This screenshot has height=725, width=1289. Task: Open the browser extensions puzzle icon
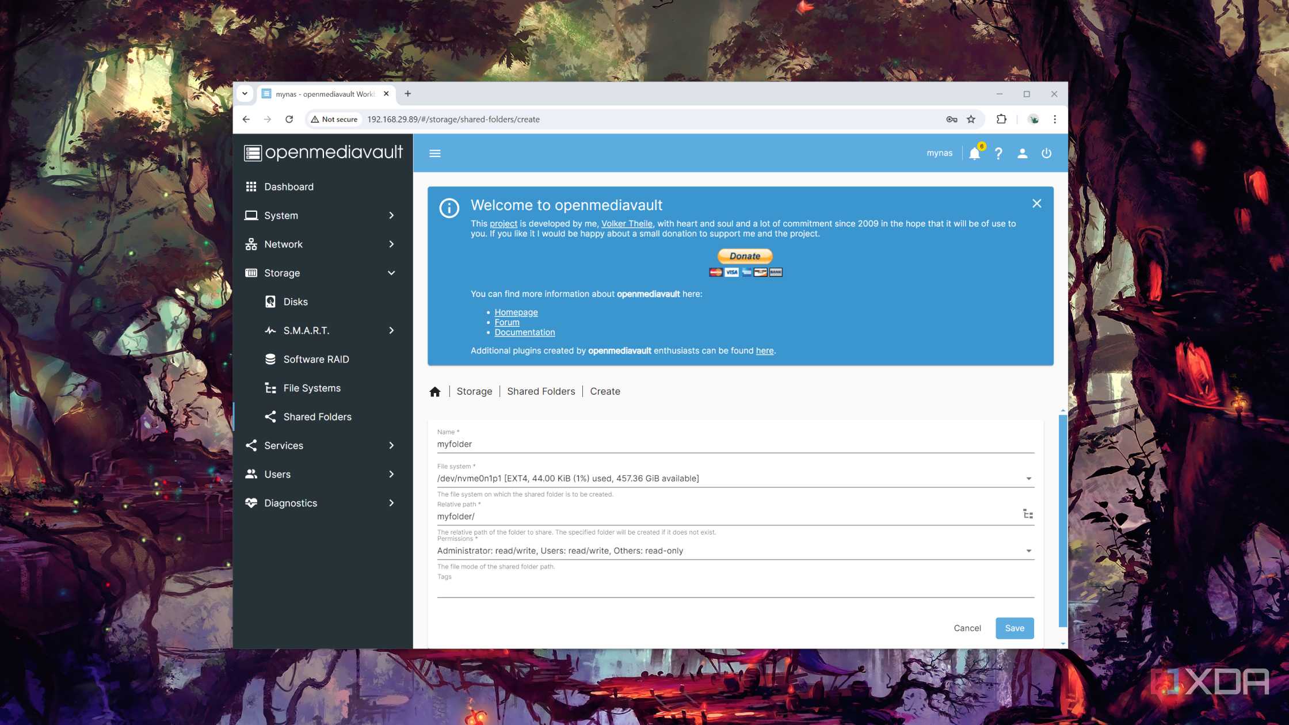click(1002, 119)
